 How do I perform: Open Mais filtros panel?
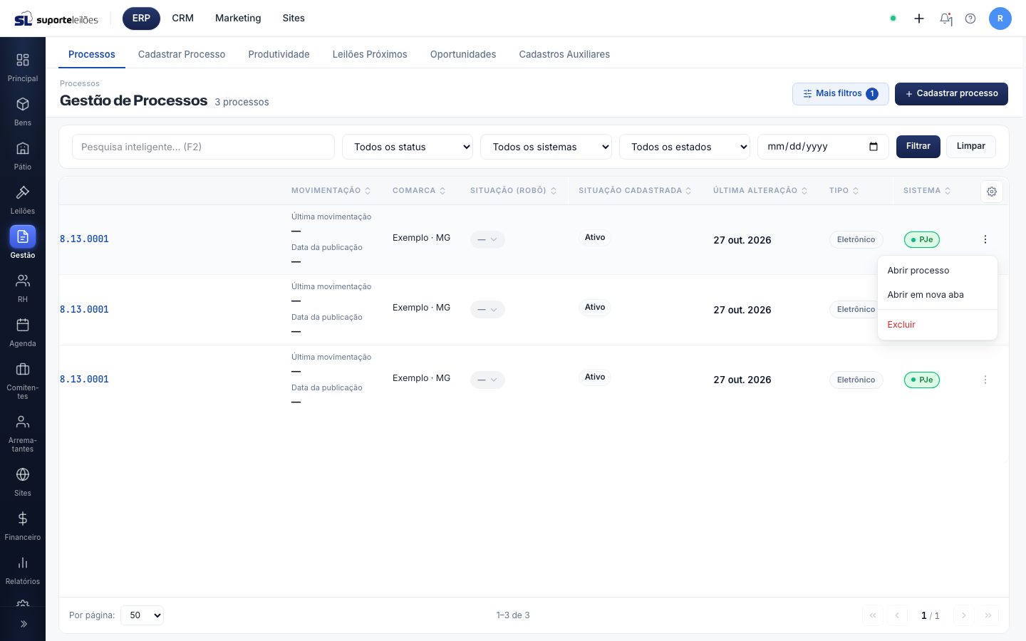(841, 94)
